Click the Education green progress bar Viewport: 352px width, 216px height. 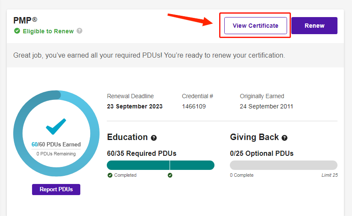(x=160, y=165)
